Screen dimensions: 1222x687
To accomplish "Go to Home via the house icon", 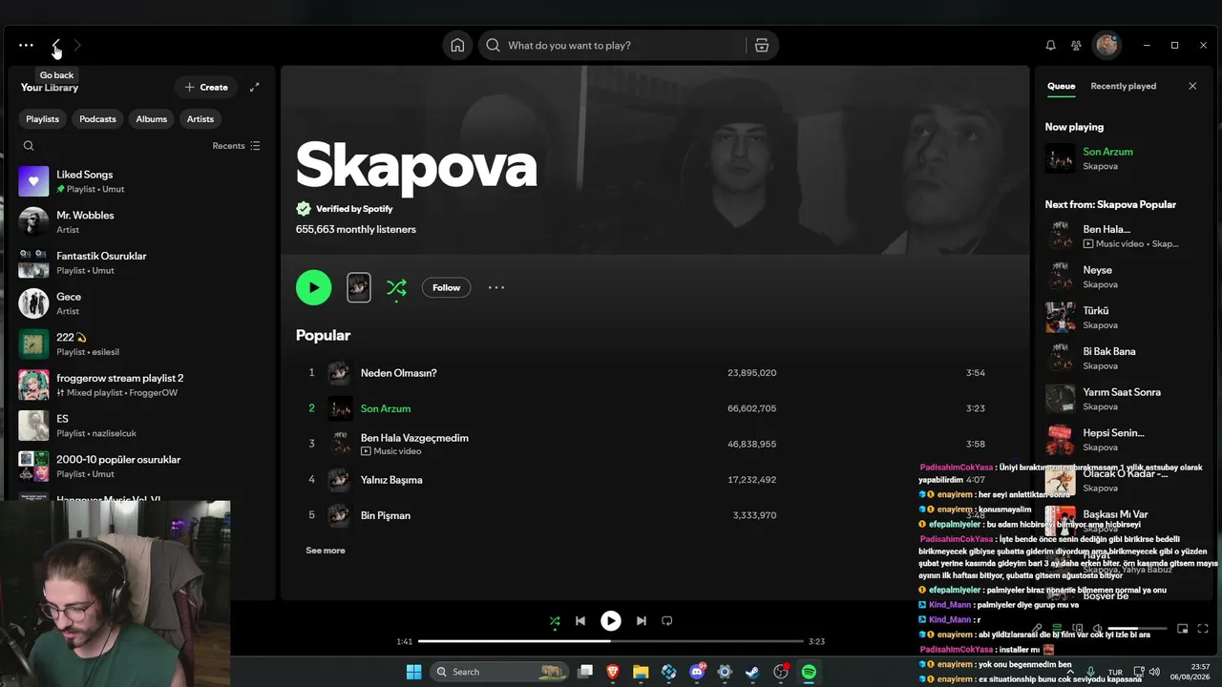I will [x=457, y=46].
